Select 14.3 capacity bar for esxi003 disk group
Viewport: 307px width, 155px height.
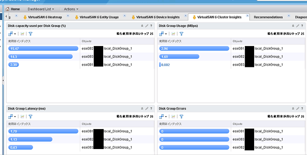pyautogui.click(x=41, y=57)
